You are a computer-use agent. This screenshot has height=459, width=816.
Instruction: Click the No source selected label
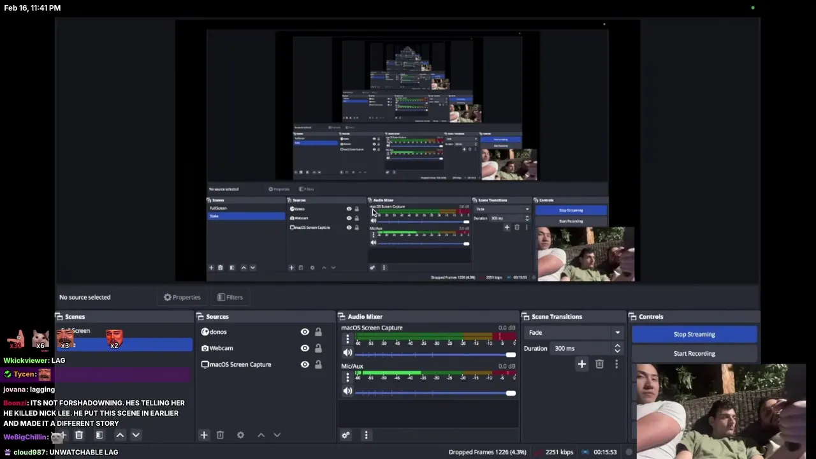85,297
